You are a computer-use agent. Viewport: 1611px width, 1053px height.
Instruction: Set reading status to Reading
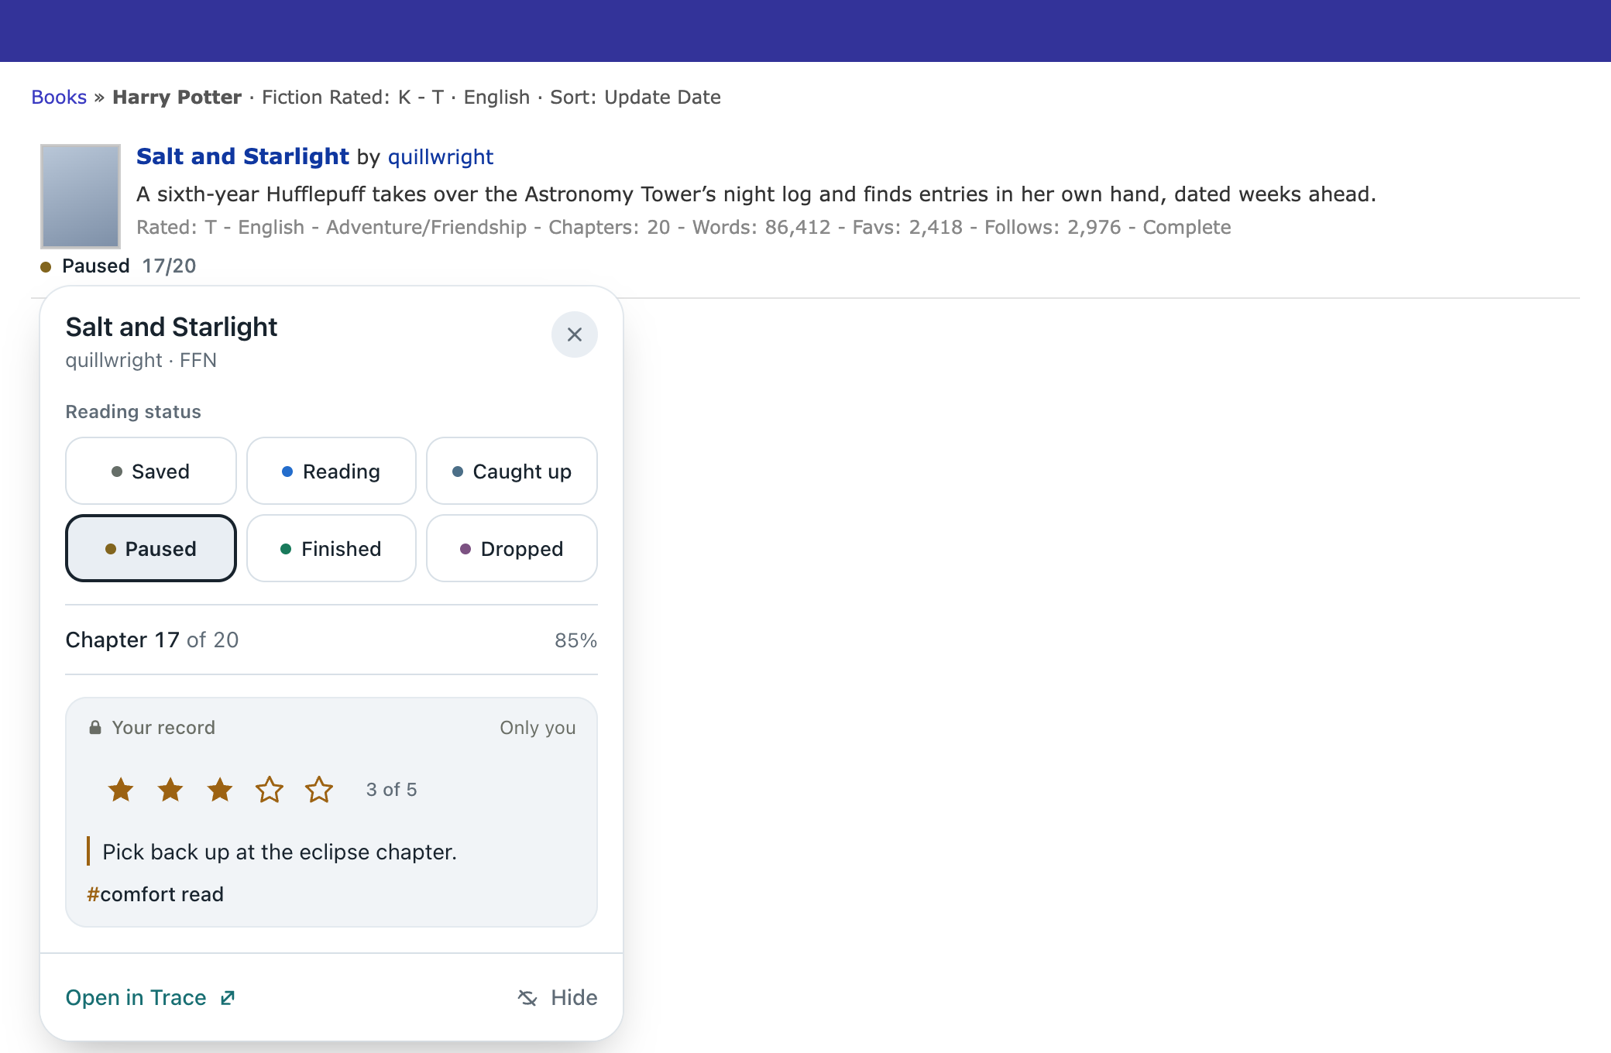tap(331, 471)
